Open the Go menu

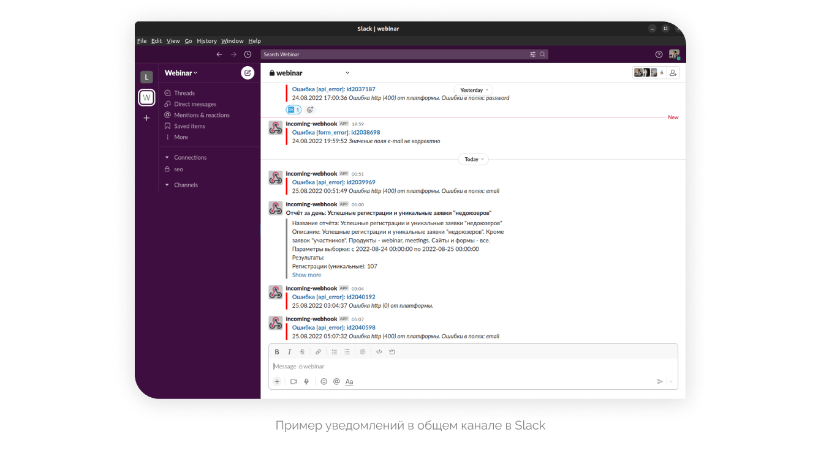point(188,41)
